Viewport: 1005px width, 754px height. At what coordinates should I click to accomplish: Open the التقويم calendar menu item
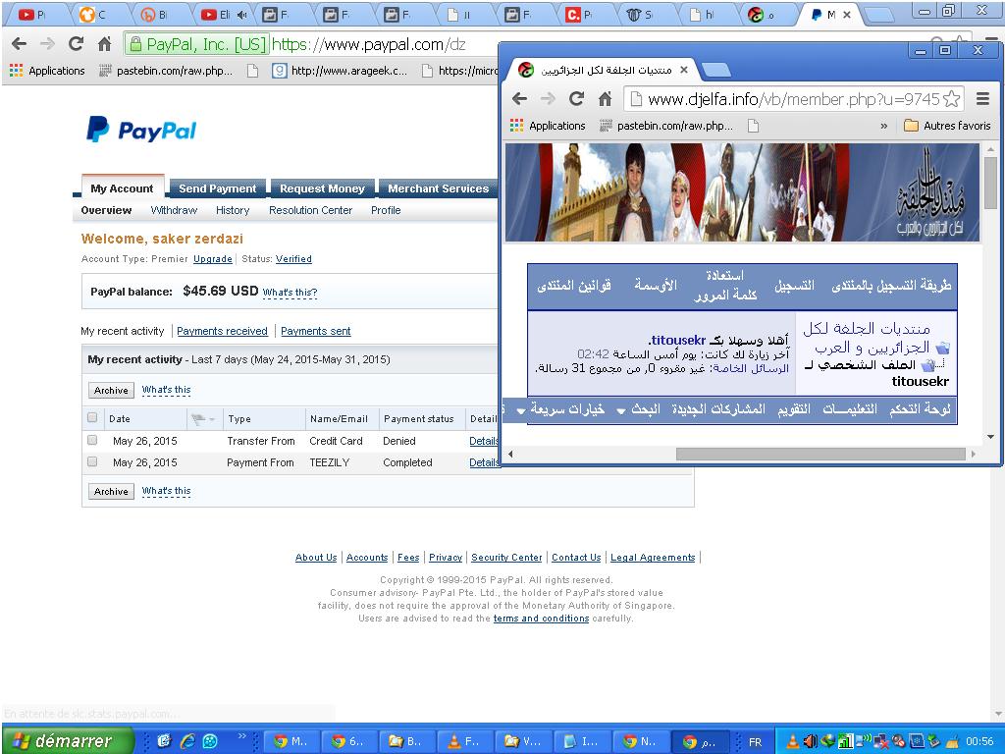pos(794,409)
